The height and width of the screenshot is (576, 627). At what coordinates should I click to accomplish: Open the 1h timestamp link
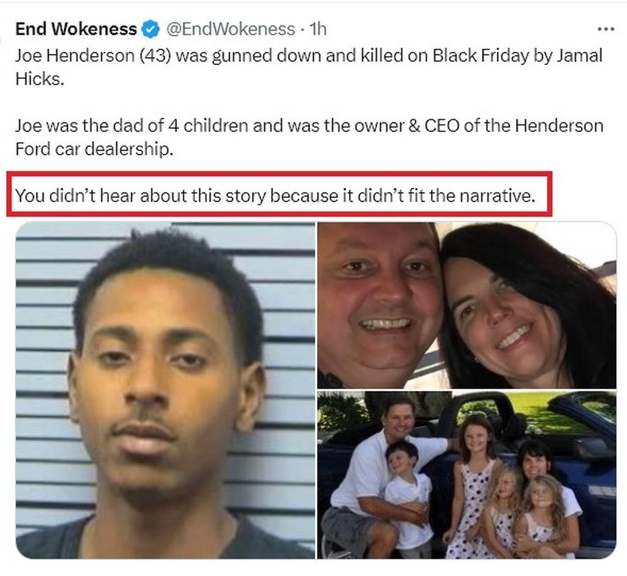coord(318,29)
